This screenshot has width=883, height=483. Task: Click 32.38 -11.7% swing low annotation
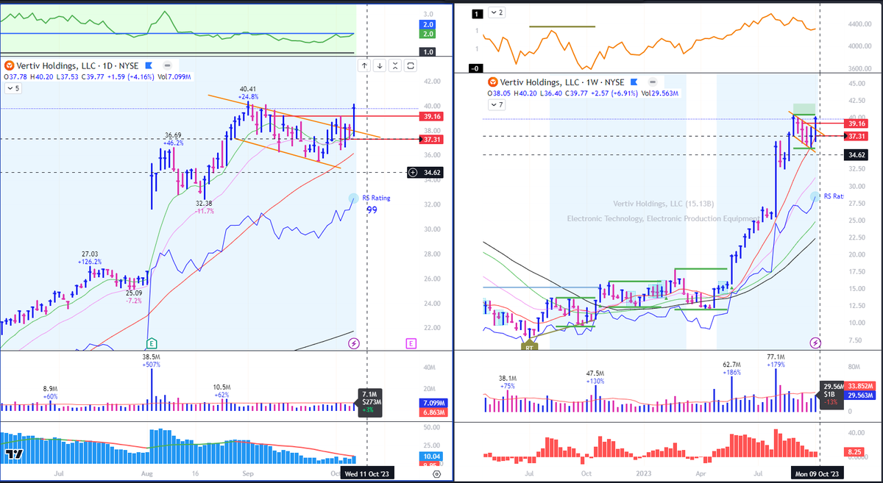pos(205,207)
